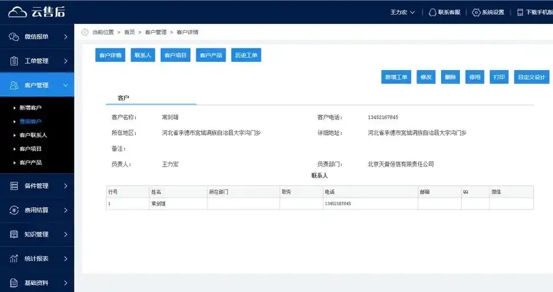Screen dimensions: 553x292
Task: Click the yen coin icon beside 费用结算
Action: click(13, 210)
